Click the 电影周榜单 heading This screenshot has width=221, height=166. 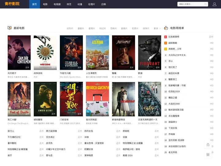(x=177, y=28)
